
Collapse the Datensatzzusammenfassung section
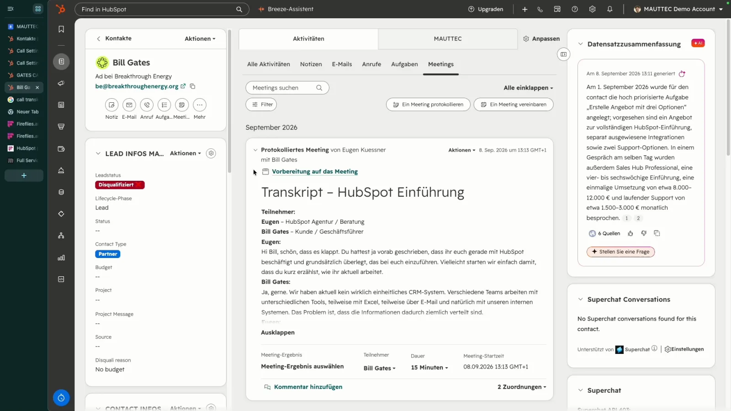(x=580, y=44)
